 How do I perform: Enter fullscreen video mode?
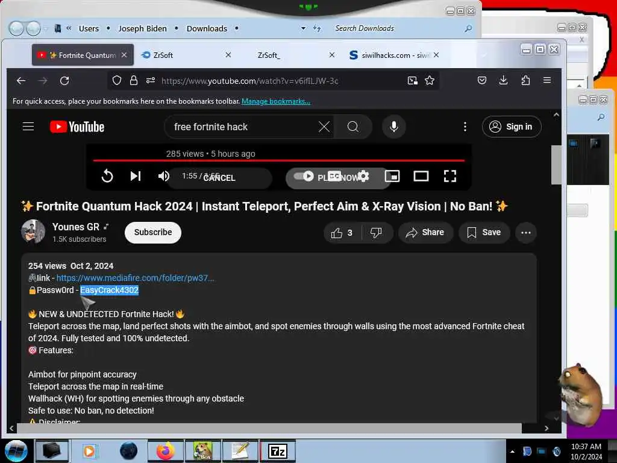coord(449,176)
